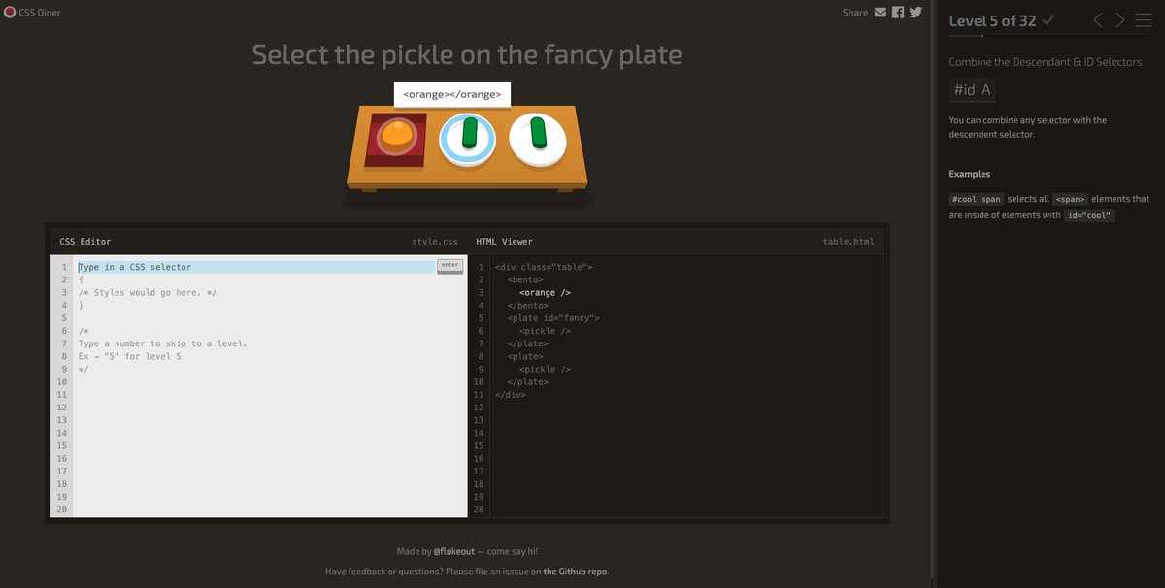Click the '<bento>' opening tag line

pyautogui.click(x=525, y=279)
